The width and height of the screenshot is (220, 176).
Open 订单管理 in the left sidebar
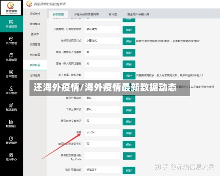pos(11,74)
